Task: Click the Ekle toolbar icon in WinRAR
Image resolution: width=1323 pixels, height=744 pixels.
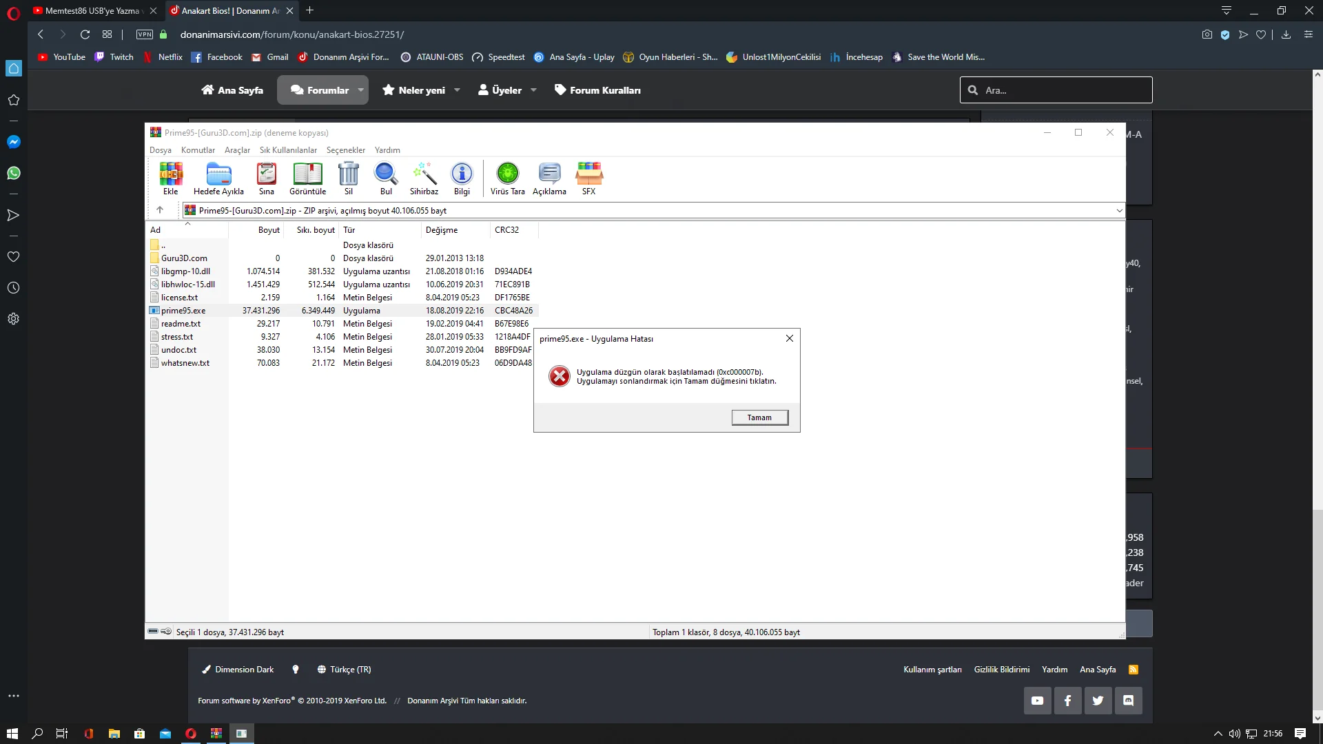Action: [x=170, y=178]
